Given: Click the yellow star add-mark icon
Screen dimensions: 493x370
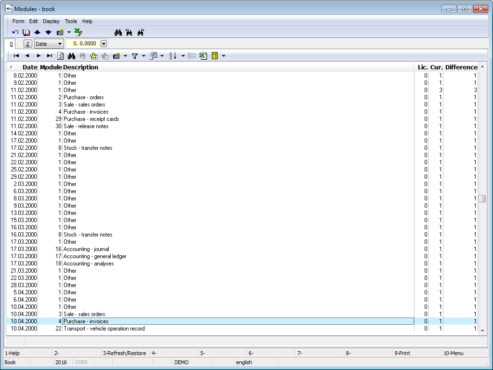Looking at the screenshot, I should (94, 56).
